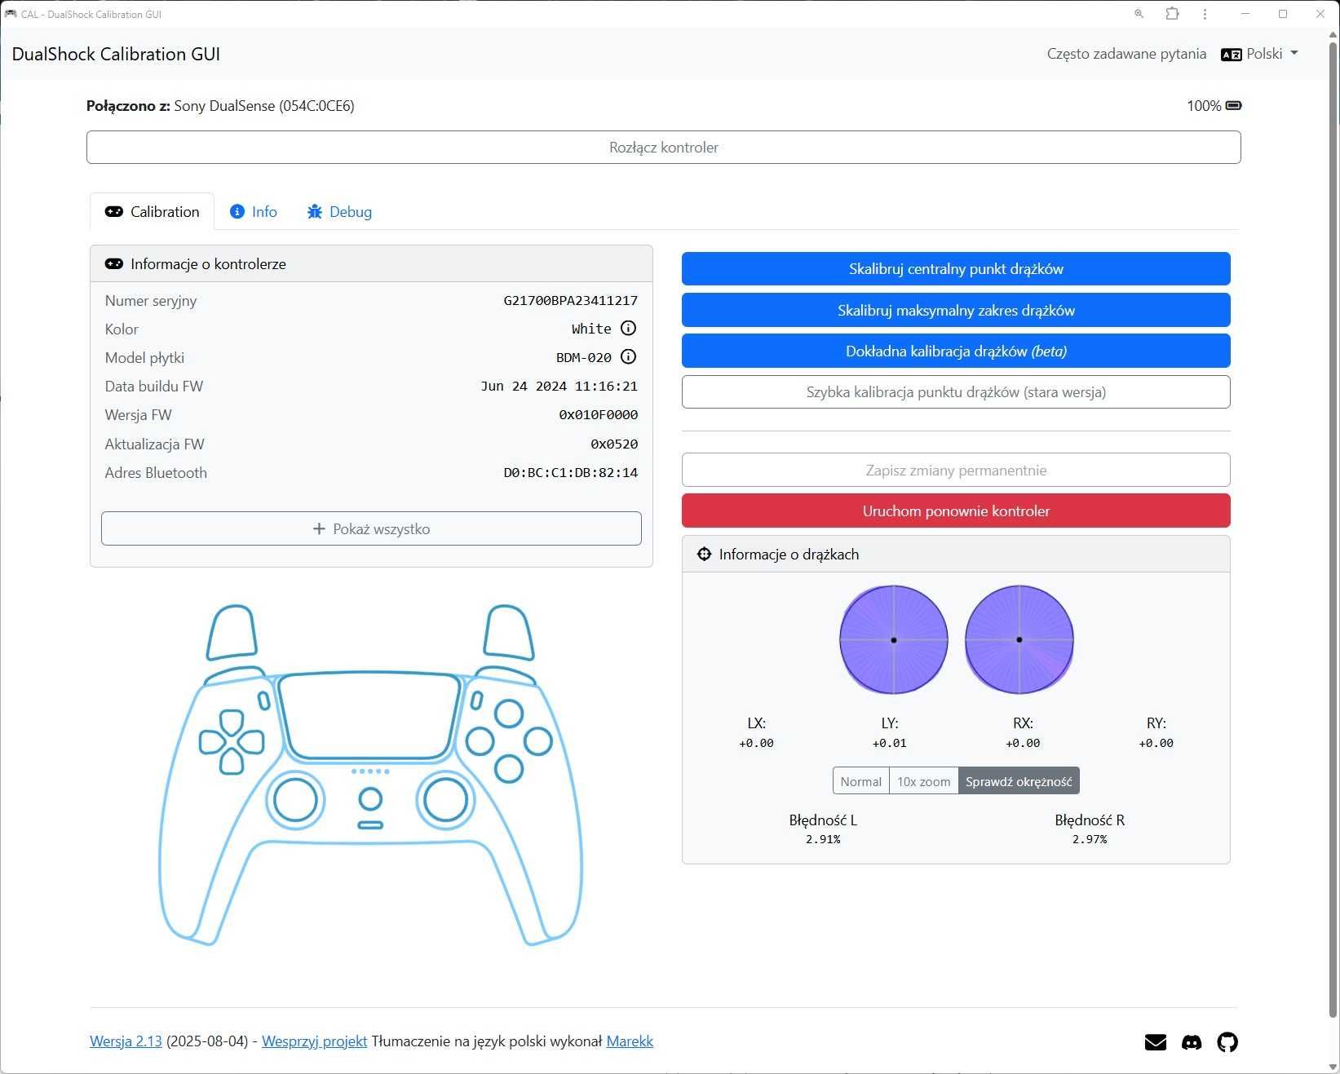Click the LY value +0.01
The image size is (1340, 1074).
click(x=890, y=743)
